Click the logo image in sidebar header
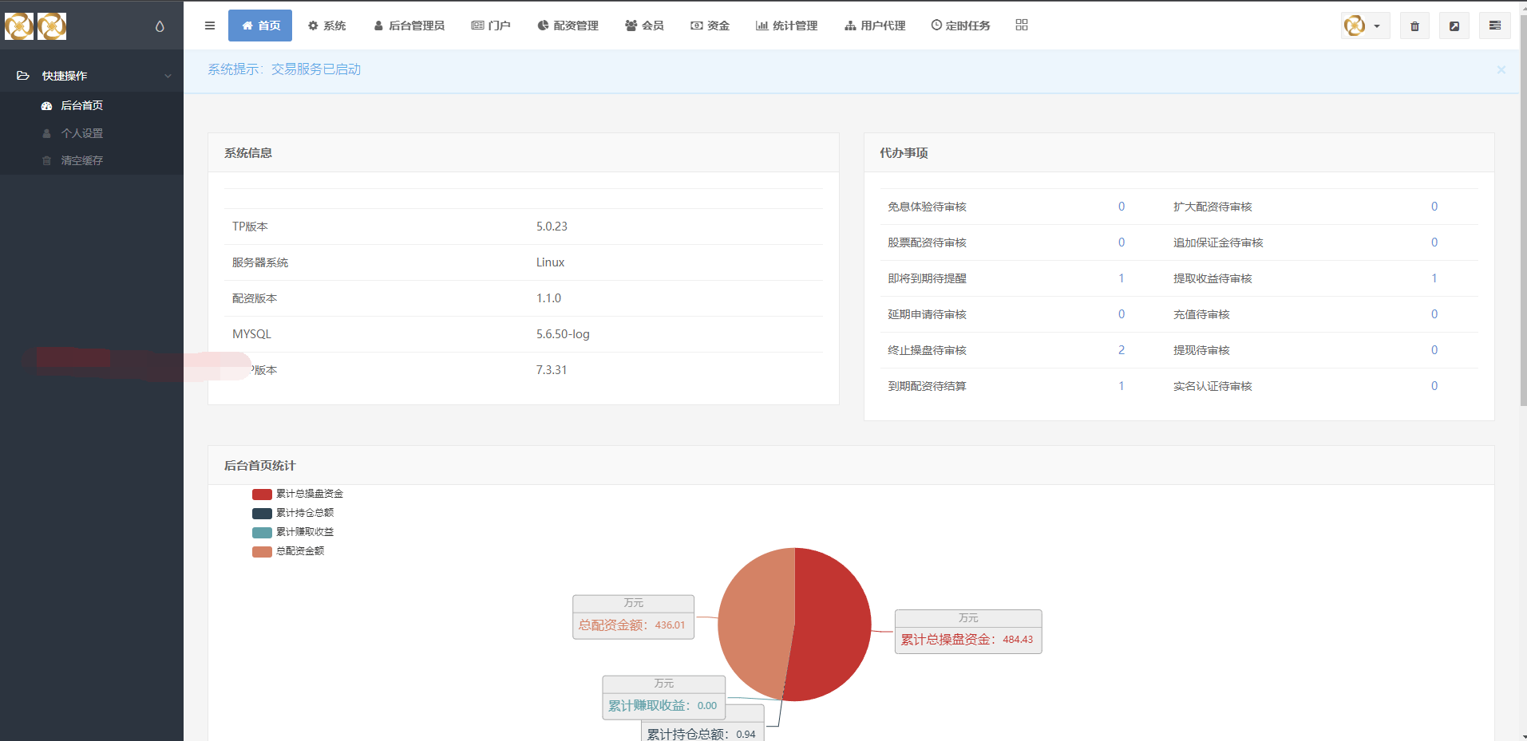Viewport: 1527px width, 741px height. point(36,26)
